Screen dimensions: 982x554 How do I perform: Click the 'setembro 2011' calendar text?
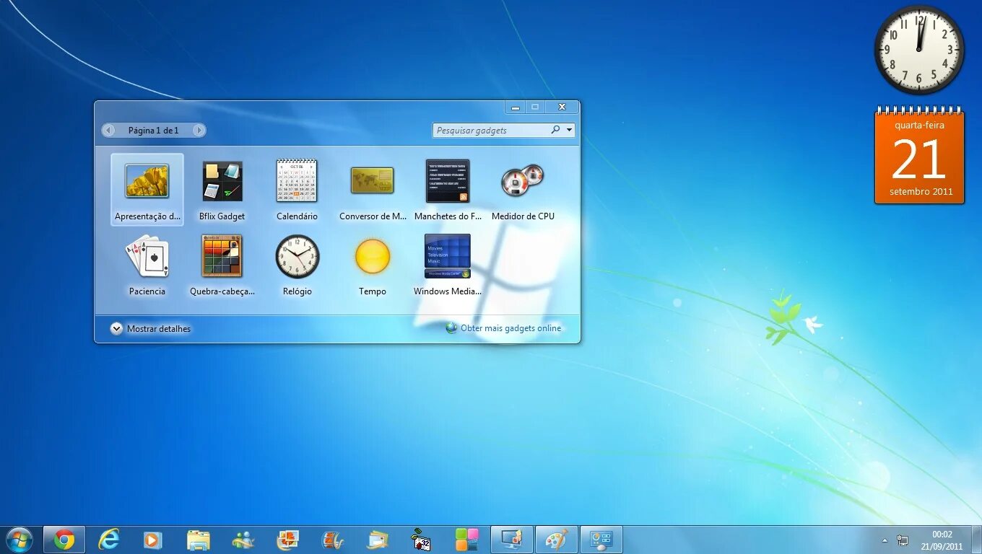point(921,191)
